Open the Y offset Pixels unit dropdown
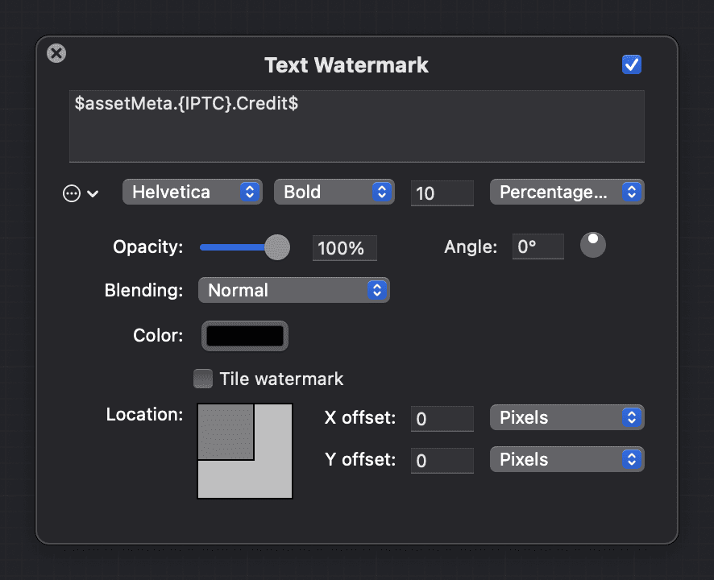Viewport: 714px width, 580px height. (x=567, y=460)
